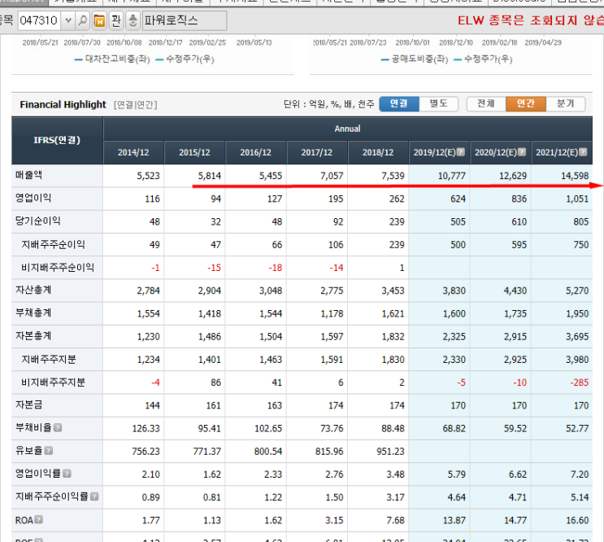Viewport: 604px width, 542px height.
Task: Click the 비지배주주순이익 row label
Action: tap(58, 267)
